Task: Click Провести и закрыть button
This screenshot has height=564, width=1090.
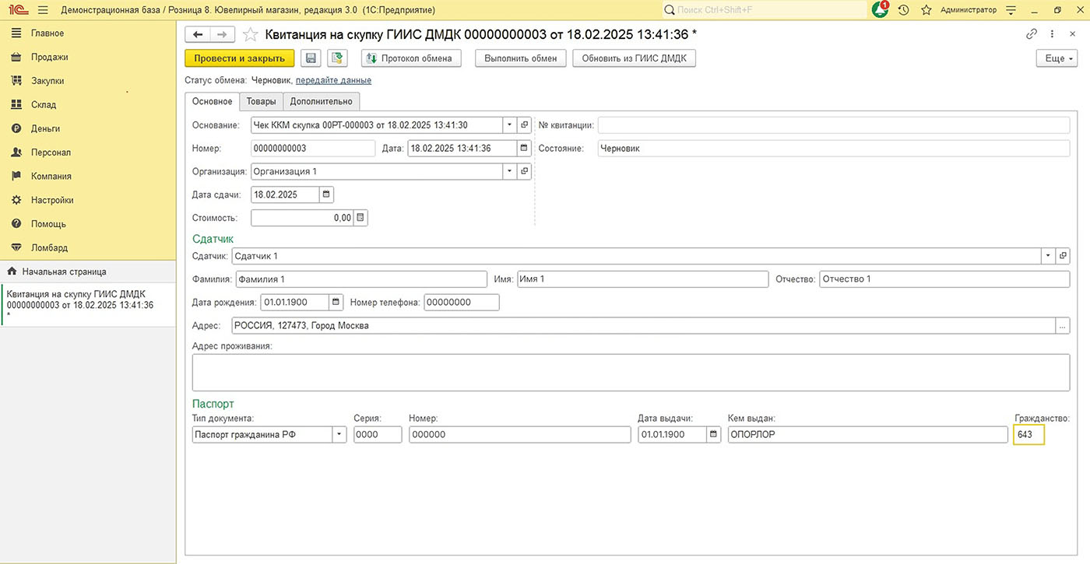Action: click(x=240, y=58)
